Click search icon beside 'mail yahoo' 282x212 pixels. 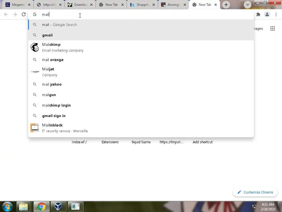pyautogui.click(x=35, y=84)
